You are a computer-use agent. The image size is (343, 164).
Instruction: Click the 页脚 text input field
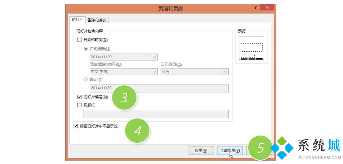pos(156,114)
